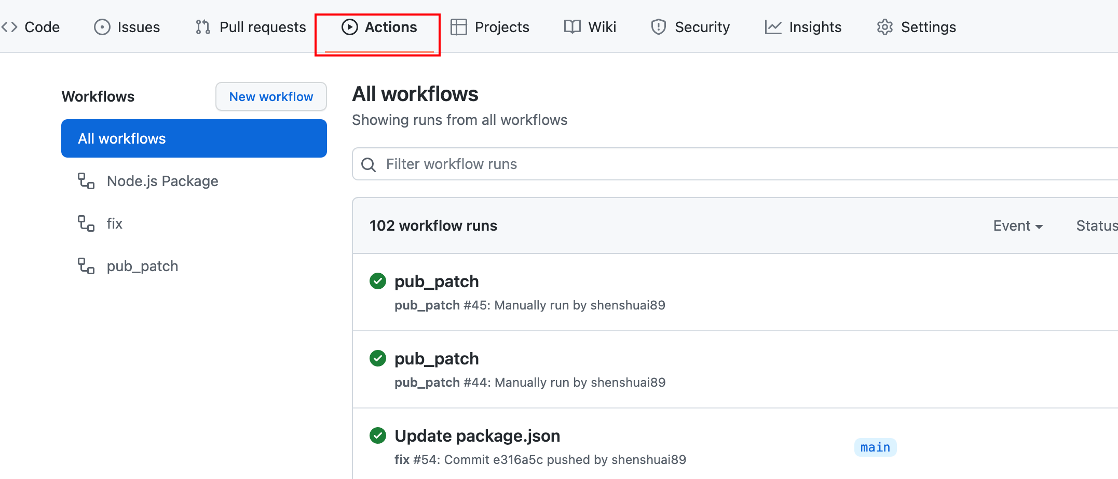Click fix link in run #54 description
The width and height of the screenshot is (1118, 479).
(x=402, y=460)
